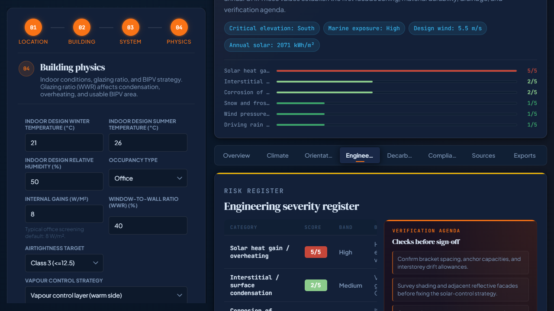Select the Engineering tab

click(x=360, y=155)
